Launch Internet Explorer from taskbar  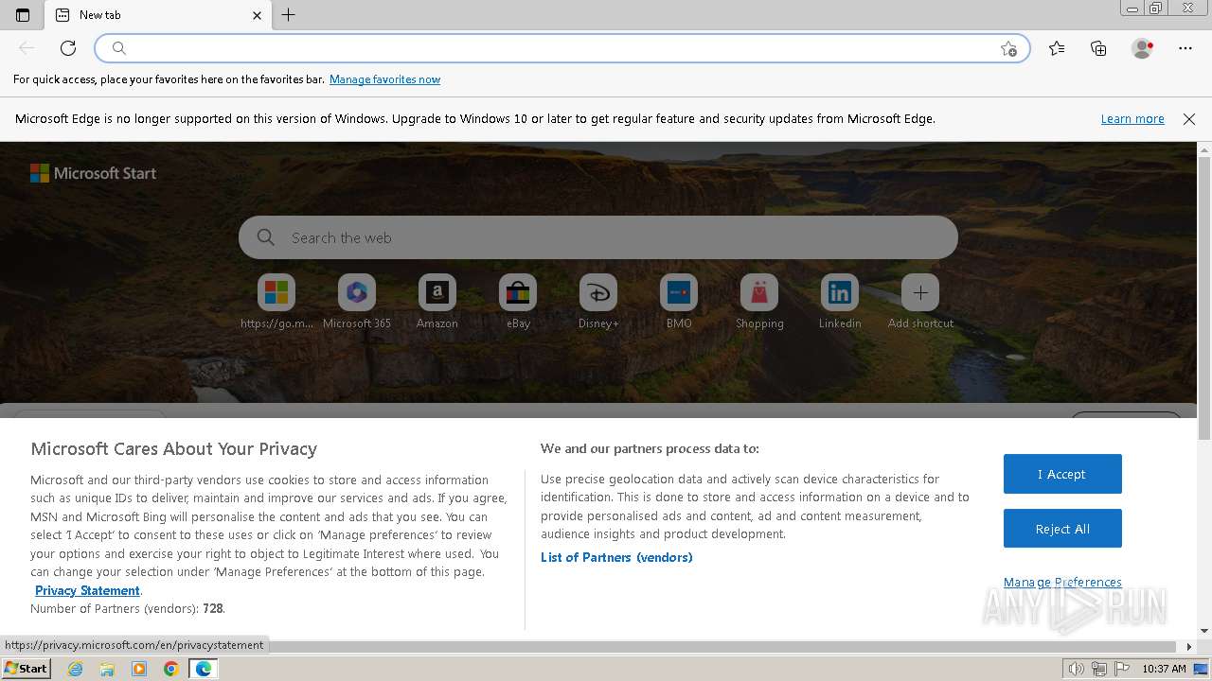pos(76,669)
